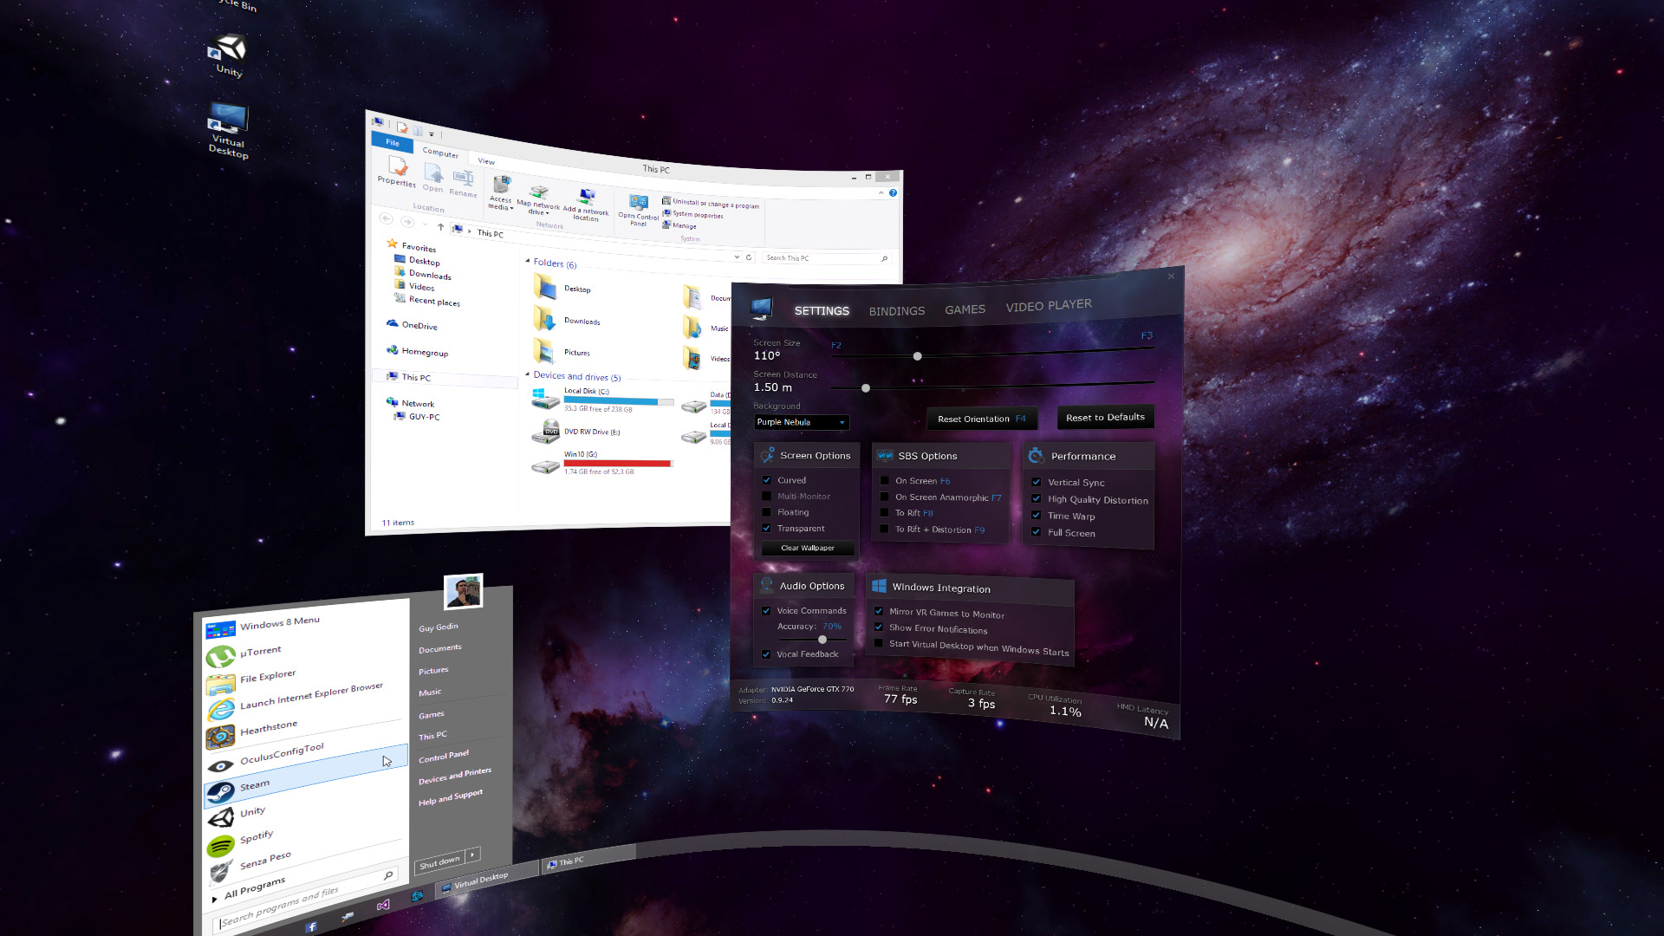Click the BINDINGS tab in Virtual Desktop settings
Viewport: 1664px width, 936px height.
[896, 308]
